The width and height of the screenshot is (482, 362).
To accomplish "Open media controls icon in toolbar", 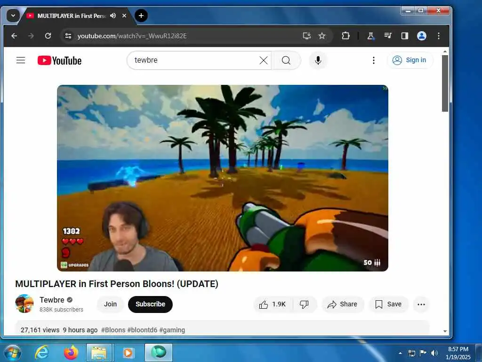I will (388, 36).
